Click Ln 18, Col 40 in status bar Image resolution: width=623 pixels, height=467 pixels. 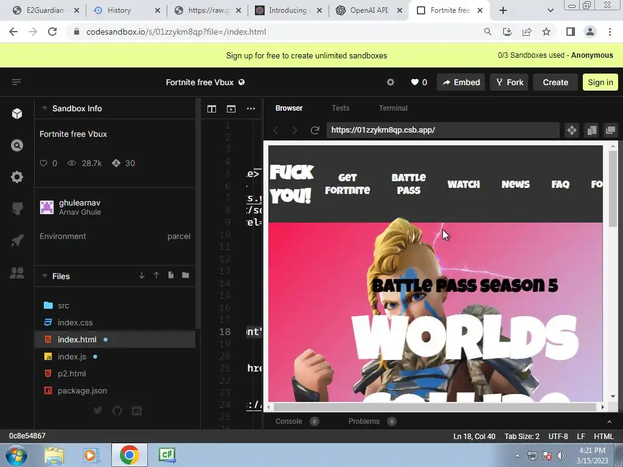click(474, 437)
